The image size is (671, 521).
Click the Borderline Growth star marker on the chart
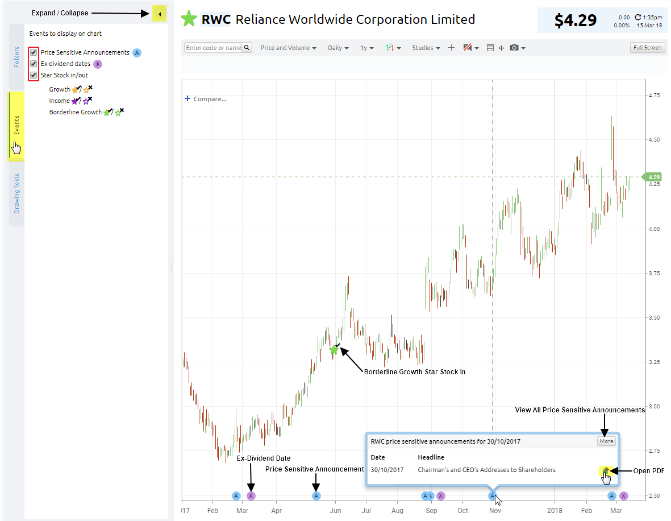[x=334, y=350]
